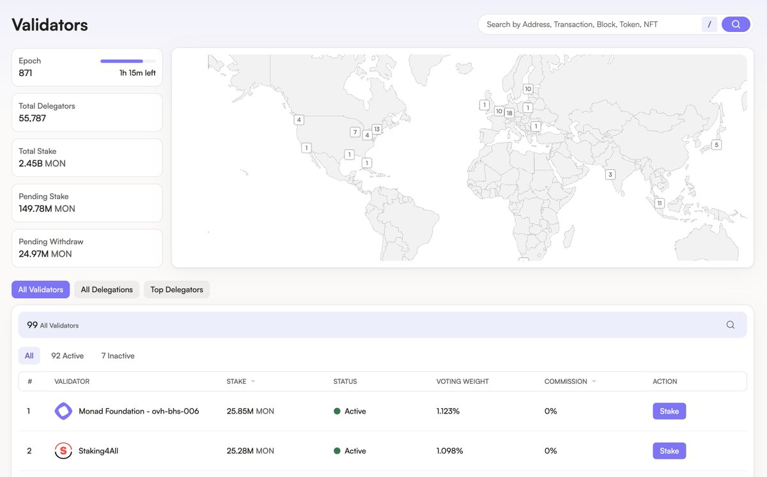Click the 99 All Validators count
This screenshot has height=477, width=767.
[x=53, y=325]
